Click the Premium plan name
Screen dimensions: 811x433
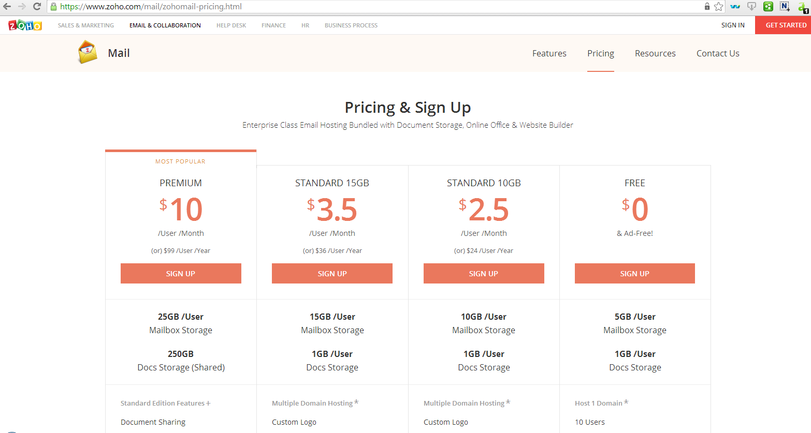point(181,183)
